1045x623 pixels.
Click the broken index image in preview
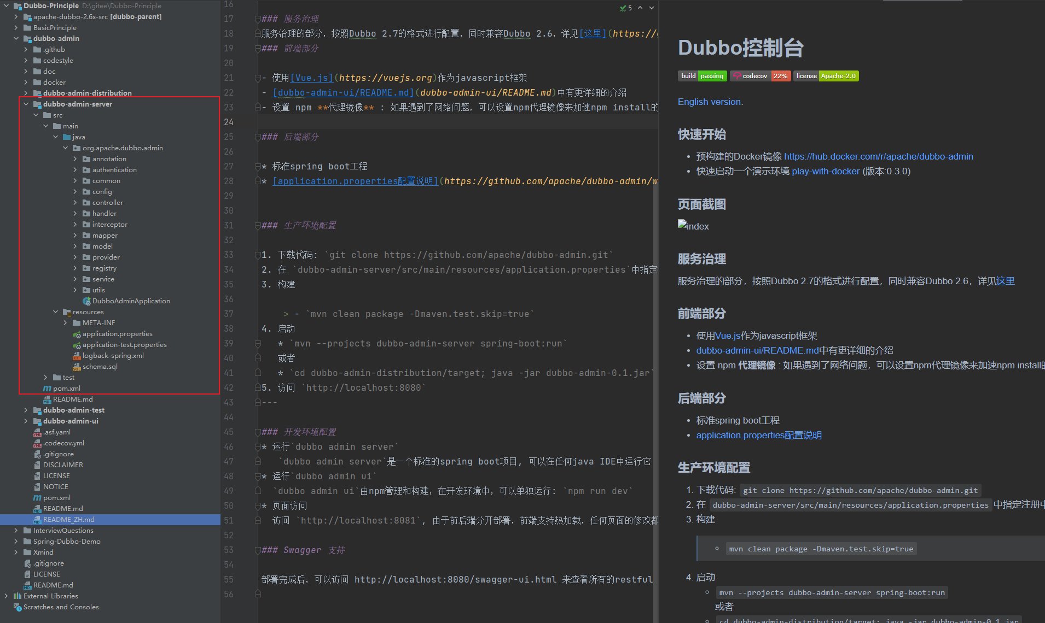coord(693,226)
